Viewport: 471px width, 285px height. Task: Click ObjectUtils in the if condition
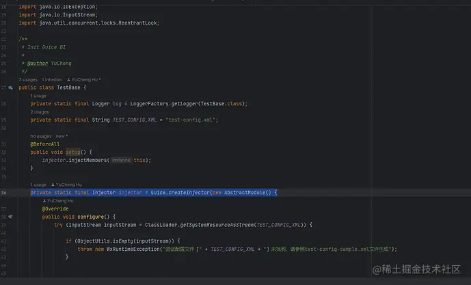[x=94, y=241]
